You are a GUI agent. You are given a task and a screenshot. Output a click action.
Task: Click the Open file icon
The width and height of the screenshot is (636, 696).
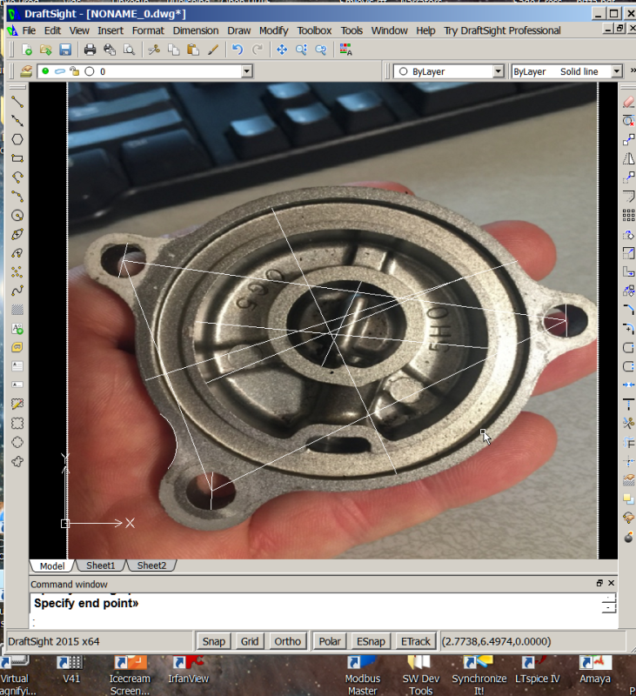point(46,50)
